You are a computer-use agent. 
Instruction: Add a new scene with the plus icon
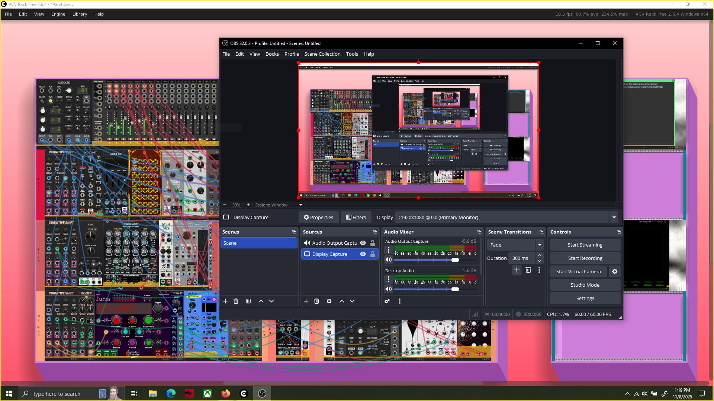tap(225, 301)
